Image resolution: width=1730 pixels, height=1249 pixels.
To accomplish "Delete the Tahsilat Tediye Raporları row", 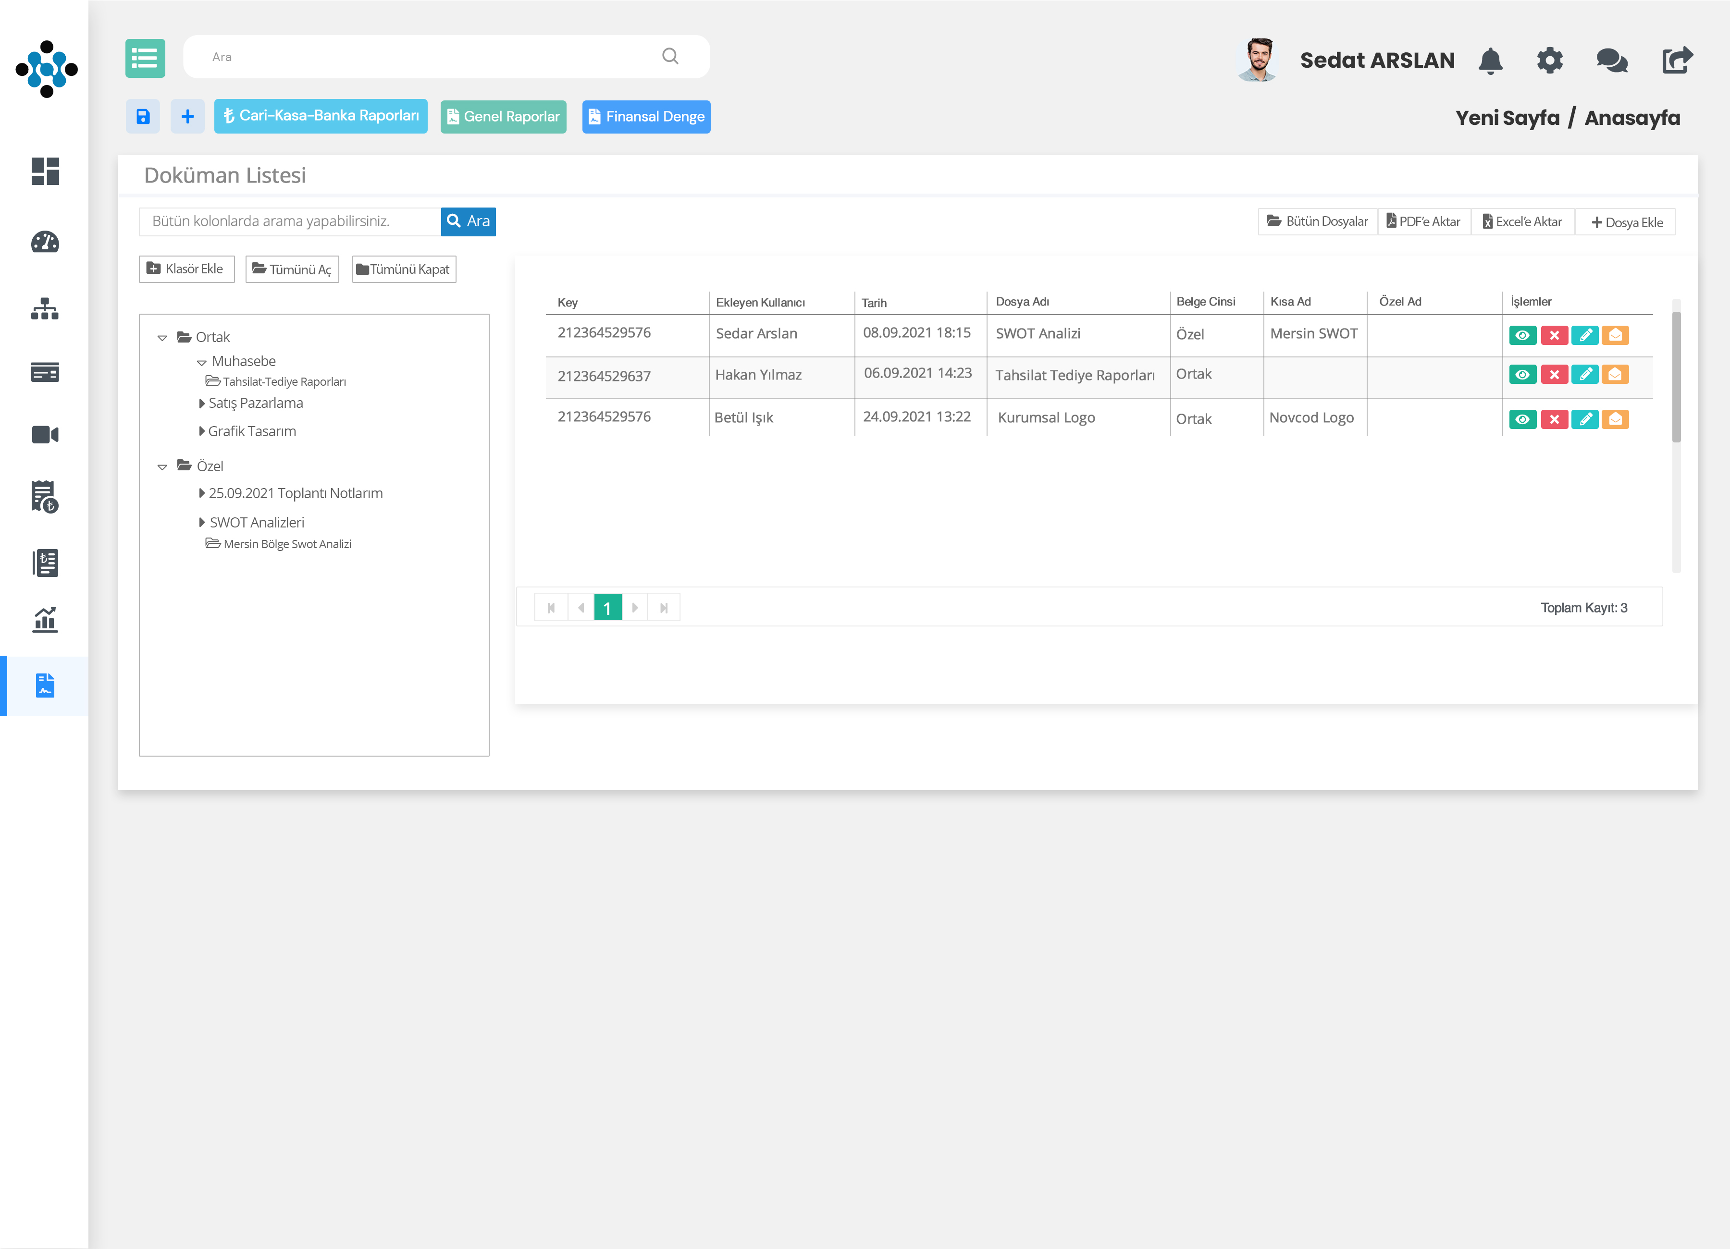I will click(1554, 374).
